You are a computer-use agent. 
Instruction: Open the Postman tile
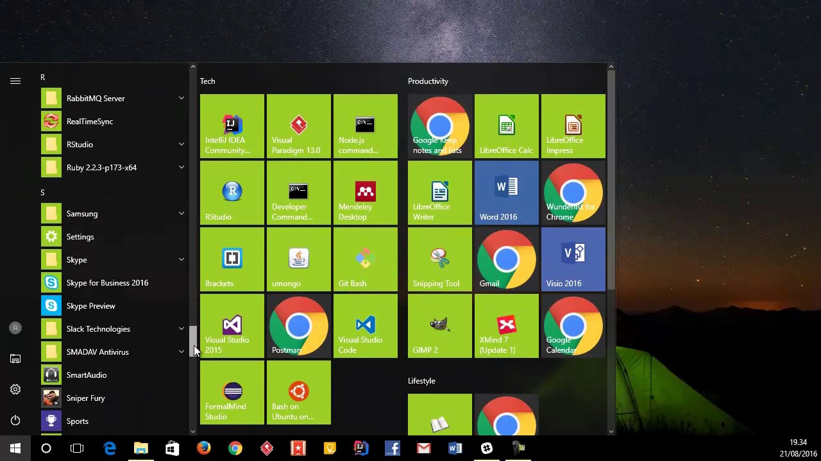(299, 326)
